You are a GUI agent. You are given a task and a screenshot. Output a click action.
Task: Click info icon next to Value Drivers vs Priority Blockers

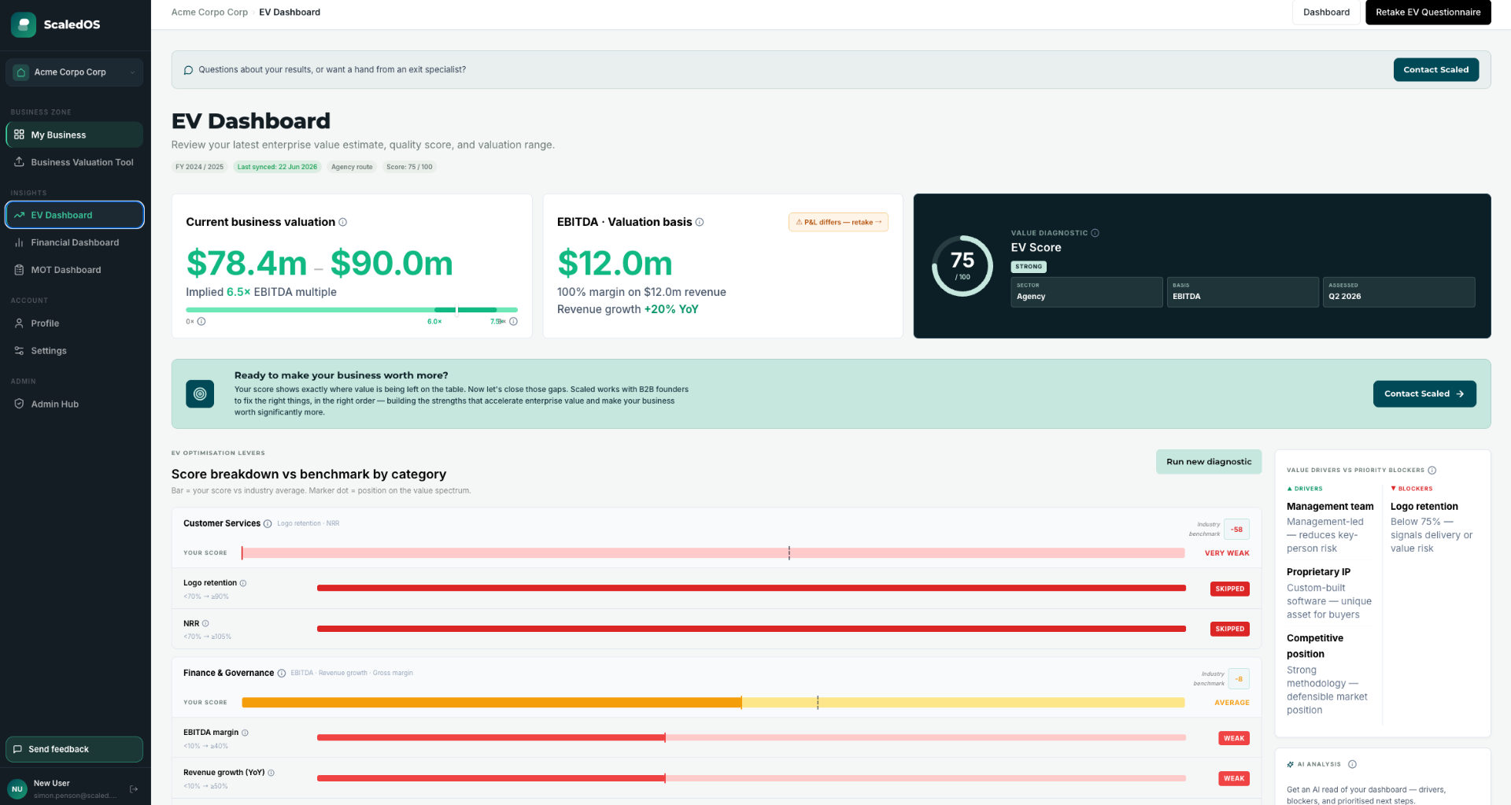coord(1432,471)
